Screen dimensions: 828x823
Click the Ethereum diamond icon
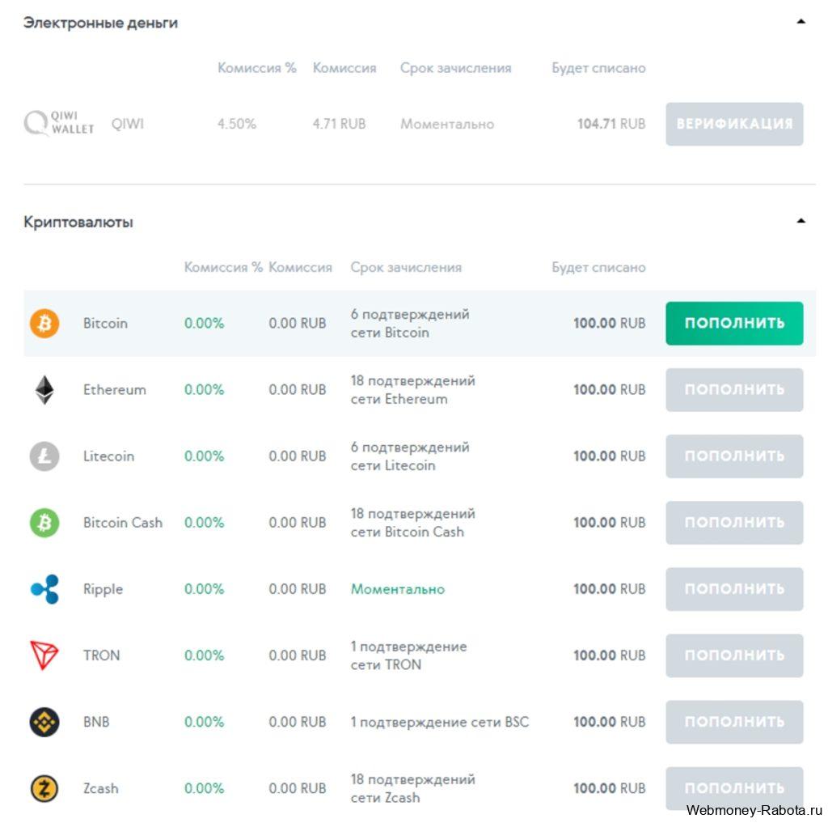[44, 389]
